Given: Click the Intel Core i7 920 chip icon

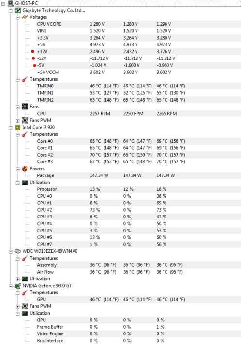Looking at the screenshot, I should pos(17,128).
